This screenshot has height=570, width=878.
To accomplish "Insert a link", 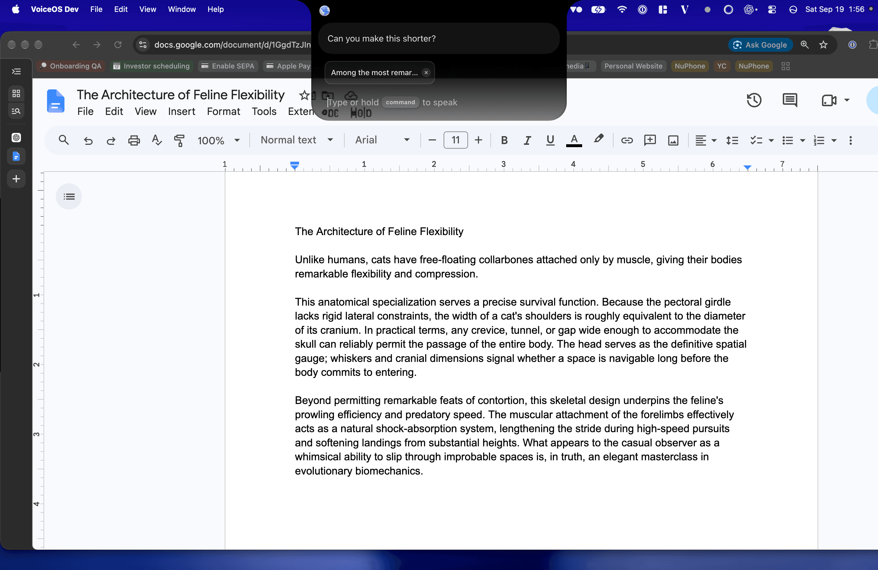I will coord(627,140).
